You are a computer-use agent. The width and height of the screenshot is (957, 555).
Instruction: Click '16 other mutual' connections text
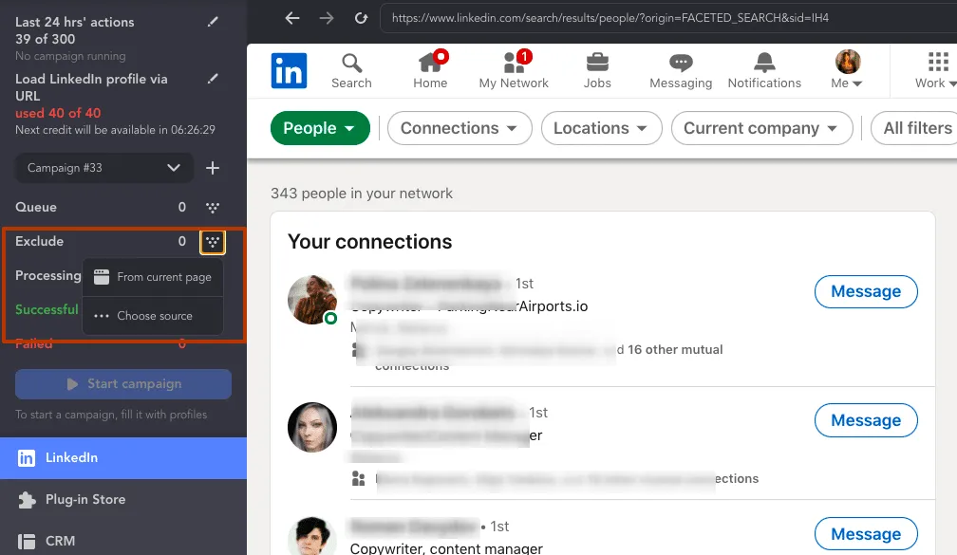coord(675,349)
